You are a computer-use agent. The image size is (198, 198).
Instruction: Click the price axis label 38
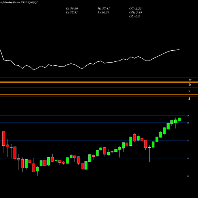[x=188, y=116]
